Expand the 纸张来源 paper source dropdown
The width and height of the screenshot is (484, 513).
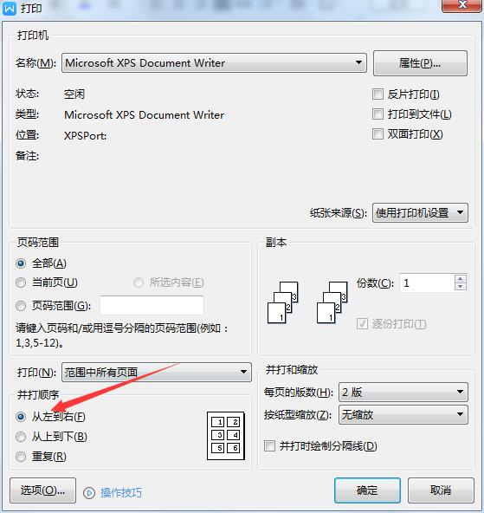[420, 213]
